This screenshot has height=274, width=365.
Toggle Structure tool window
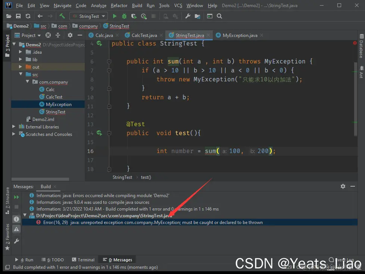[7, 200]
